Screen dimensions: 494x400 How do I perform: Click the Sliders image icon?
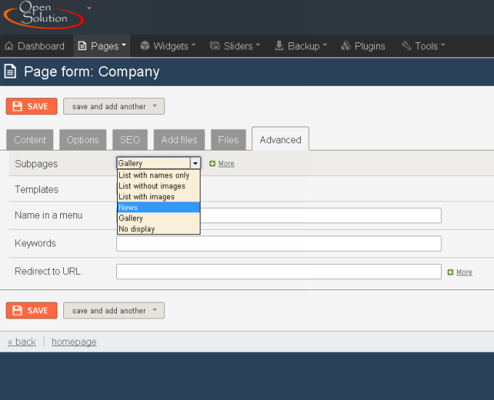(215, 46)
